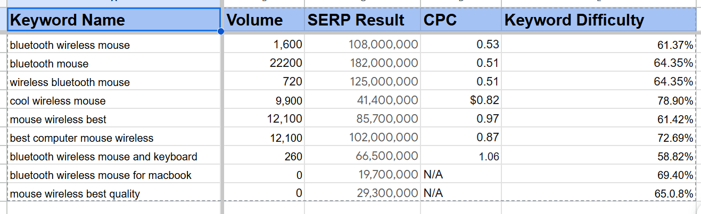Click the volume cell showing 22200
This screenshot has width=701, height=214.
coord(263,64)
